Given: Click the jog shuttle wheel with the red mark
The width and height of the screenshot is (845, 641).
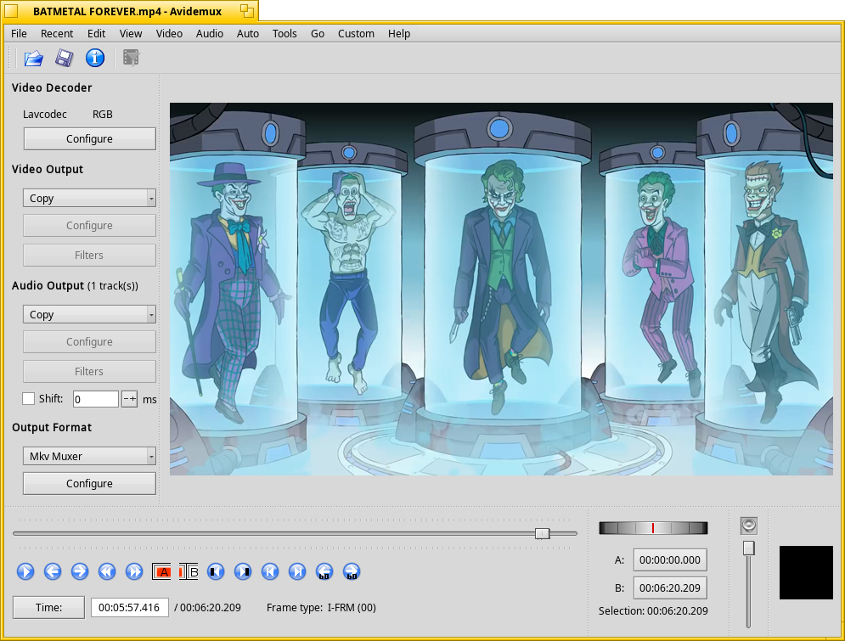Looking at the screenshot, I should click(653, 528).
